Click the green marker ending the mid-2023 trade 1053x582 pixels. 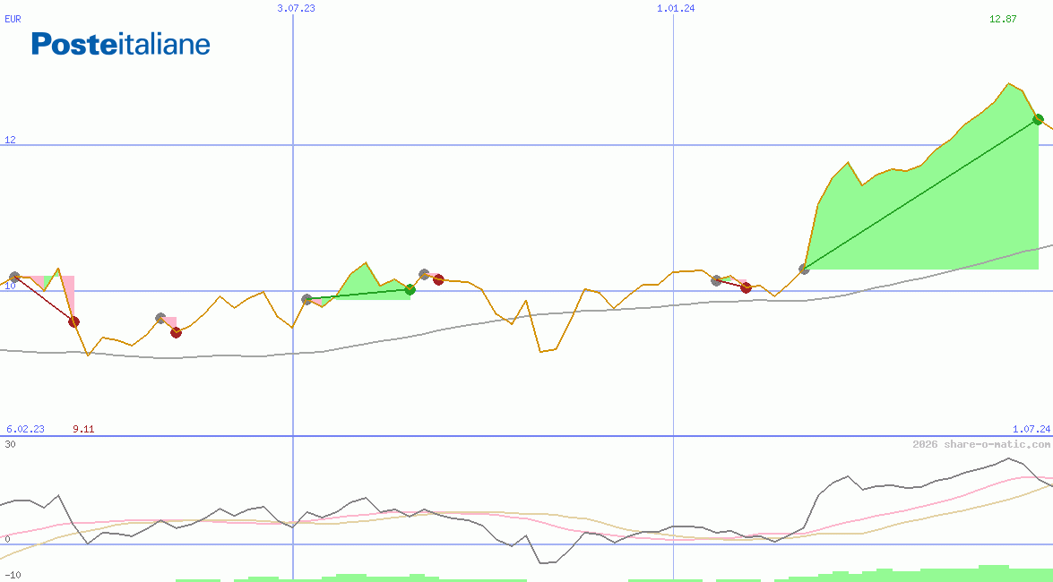(410, 289)
